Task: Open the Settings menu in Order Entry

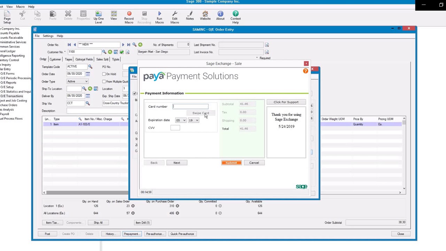Action: [x=48, y=36]
